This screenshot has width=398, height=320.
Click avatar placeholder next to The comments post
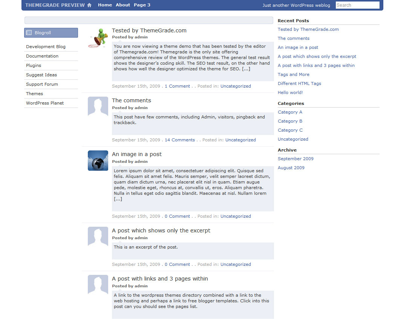98,106
